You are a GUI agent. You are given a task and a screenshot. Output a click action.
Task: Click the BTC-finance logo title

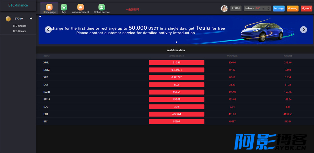(18, 5)
